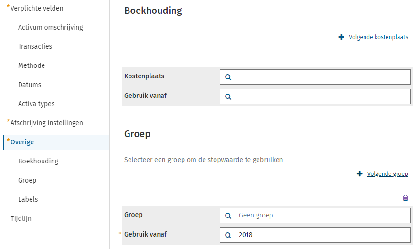Open Verplichte velden section in sidebar
The width and height of the screenshot is (419, 249).
(x=37, y=8)
